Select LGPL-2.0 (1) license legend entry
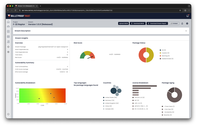197x126 pixels. click(137, 103)
